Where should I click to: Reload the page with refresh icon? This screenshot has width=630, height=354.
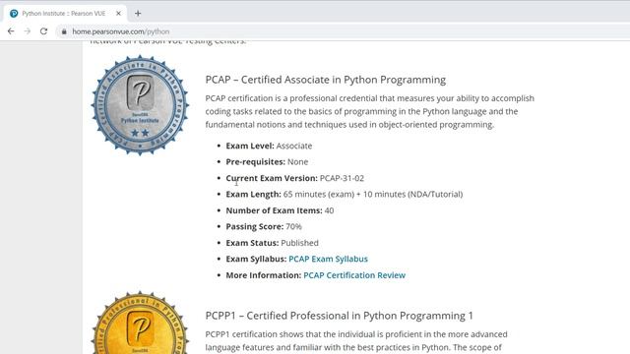click(x=43, y=30)
